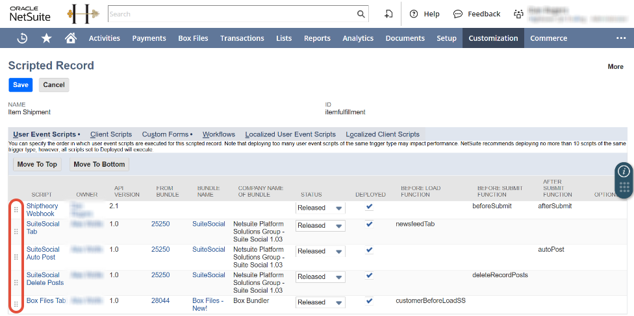
Task: Uncheck Deployed for Shiptheory Webhook
Action: click(369, 206)
